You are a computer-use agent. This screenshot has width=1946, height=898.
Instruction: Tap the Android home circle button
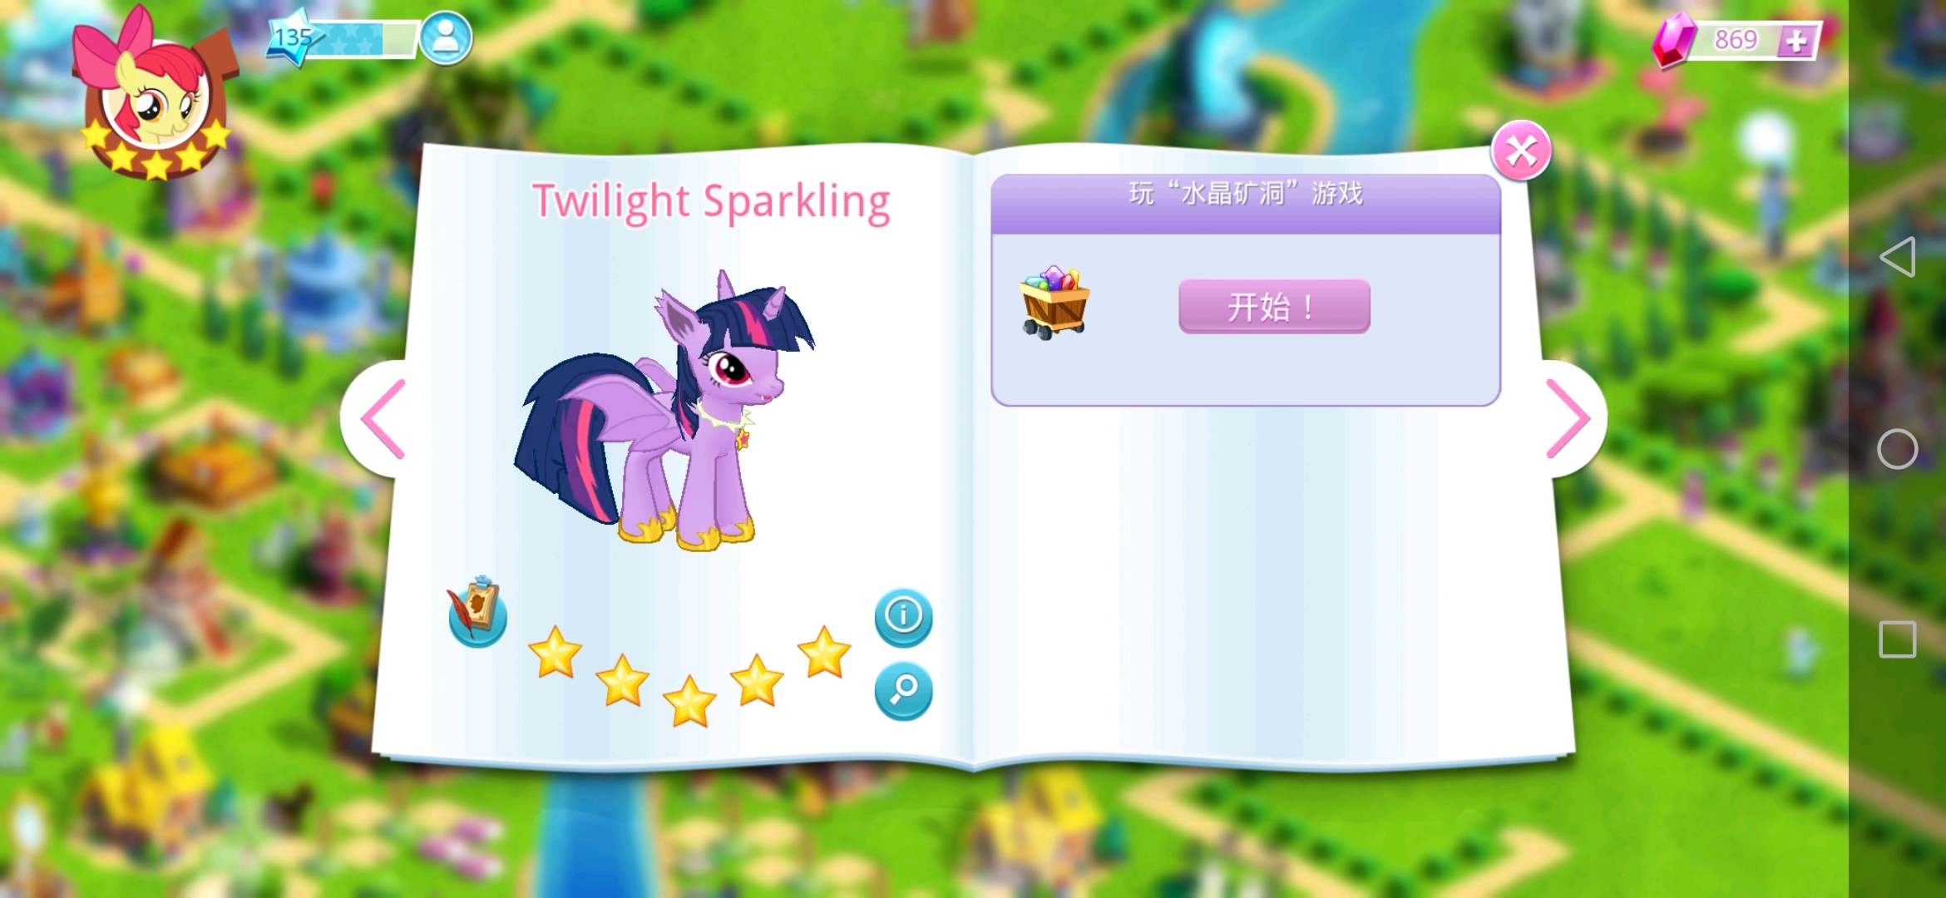[x=1898, y=450]
